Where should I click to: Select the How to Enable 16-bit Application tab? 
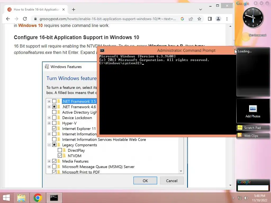point(37,10)
